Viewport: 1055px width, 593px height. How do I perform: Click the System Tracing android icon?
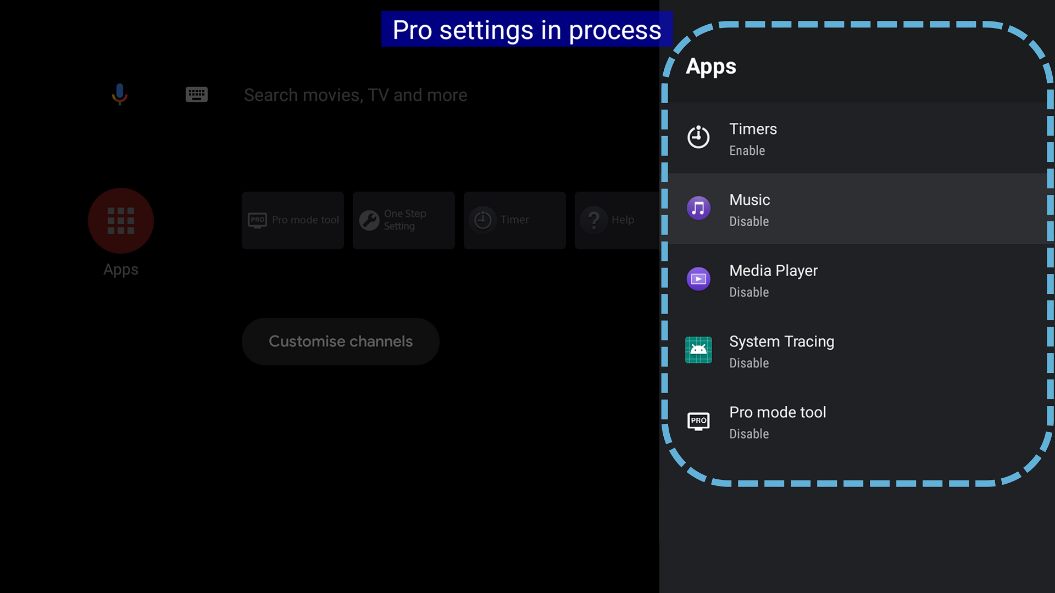[x=698, y=350]
